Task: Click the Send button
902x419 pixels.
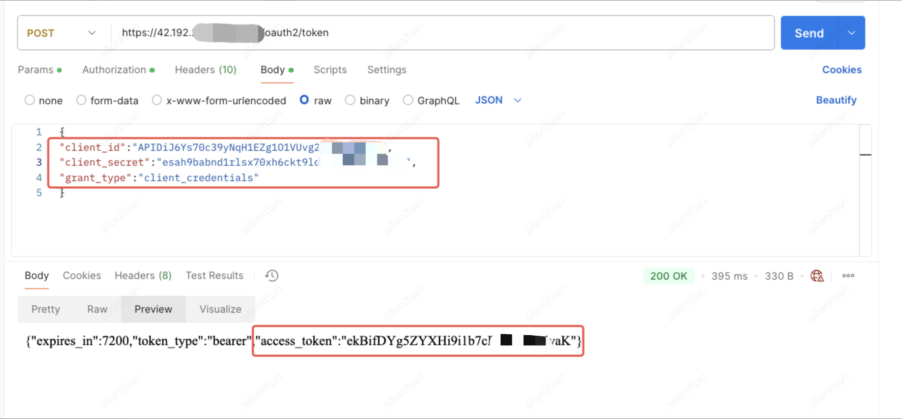Action: [x=809, y=33]
